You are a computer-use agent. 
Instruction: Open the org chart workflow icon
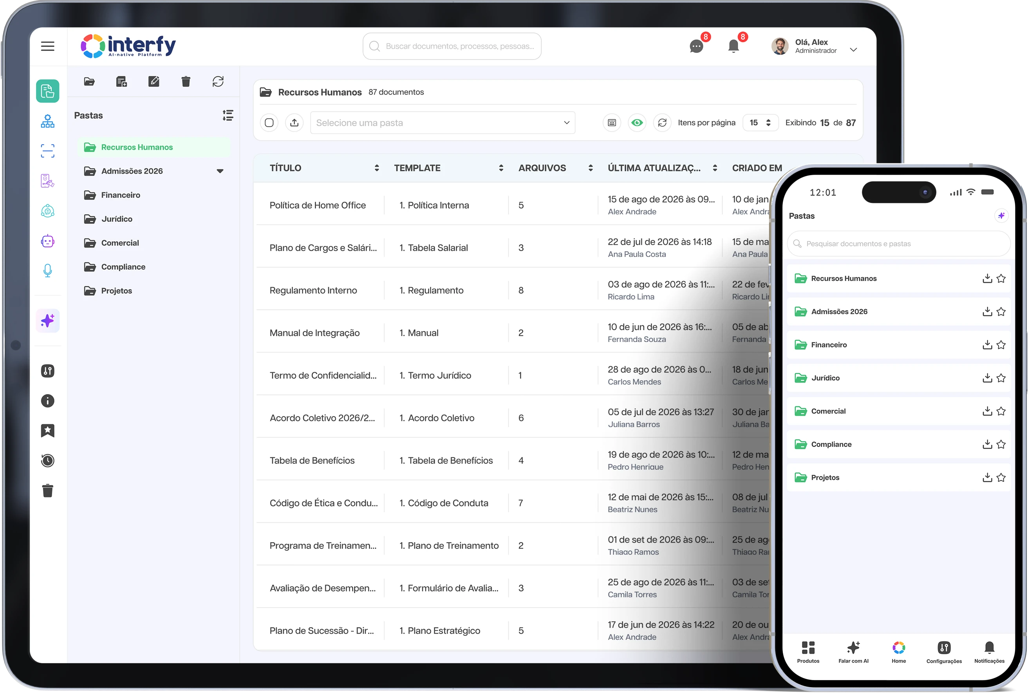tap(48, 121)
